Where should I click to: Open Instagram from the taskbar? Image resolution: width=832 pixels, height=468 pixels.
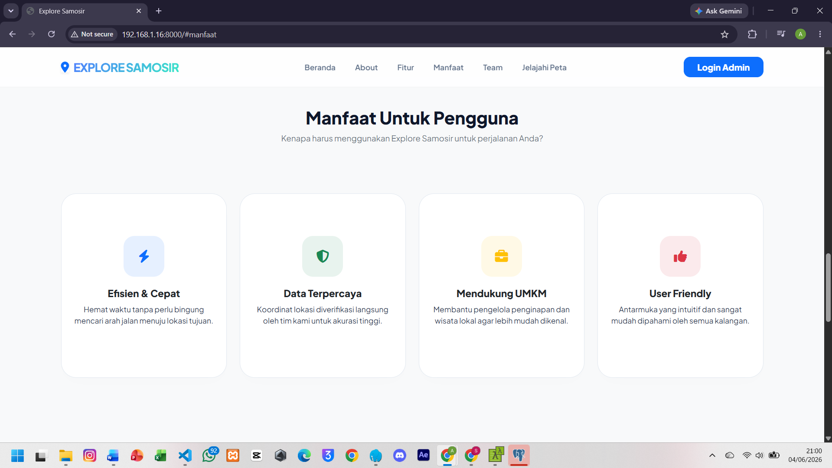[x=90, y=455]
